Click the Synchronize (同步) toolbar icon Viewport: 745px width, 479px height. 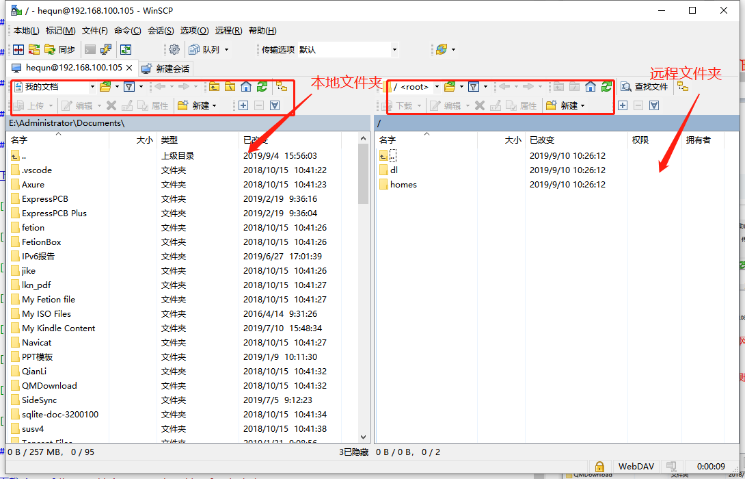[x=59, y=49]
